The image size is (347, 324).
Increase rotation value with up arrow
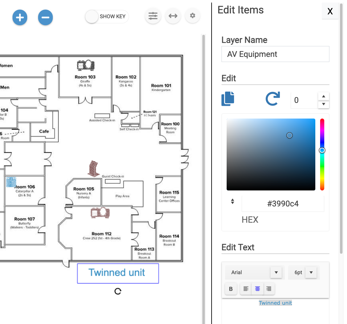click(x=324, y=96)
